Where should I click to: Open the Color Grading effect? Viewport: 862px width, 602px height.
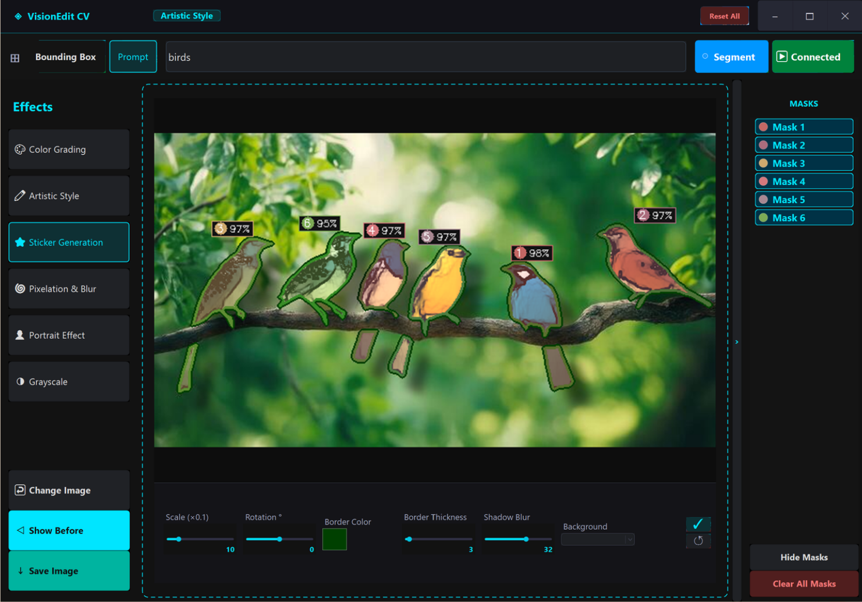pyautogui.click(x=69, y=150)
